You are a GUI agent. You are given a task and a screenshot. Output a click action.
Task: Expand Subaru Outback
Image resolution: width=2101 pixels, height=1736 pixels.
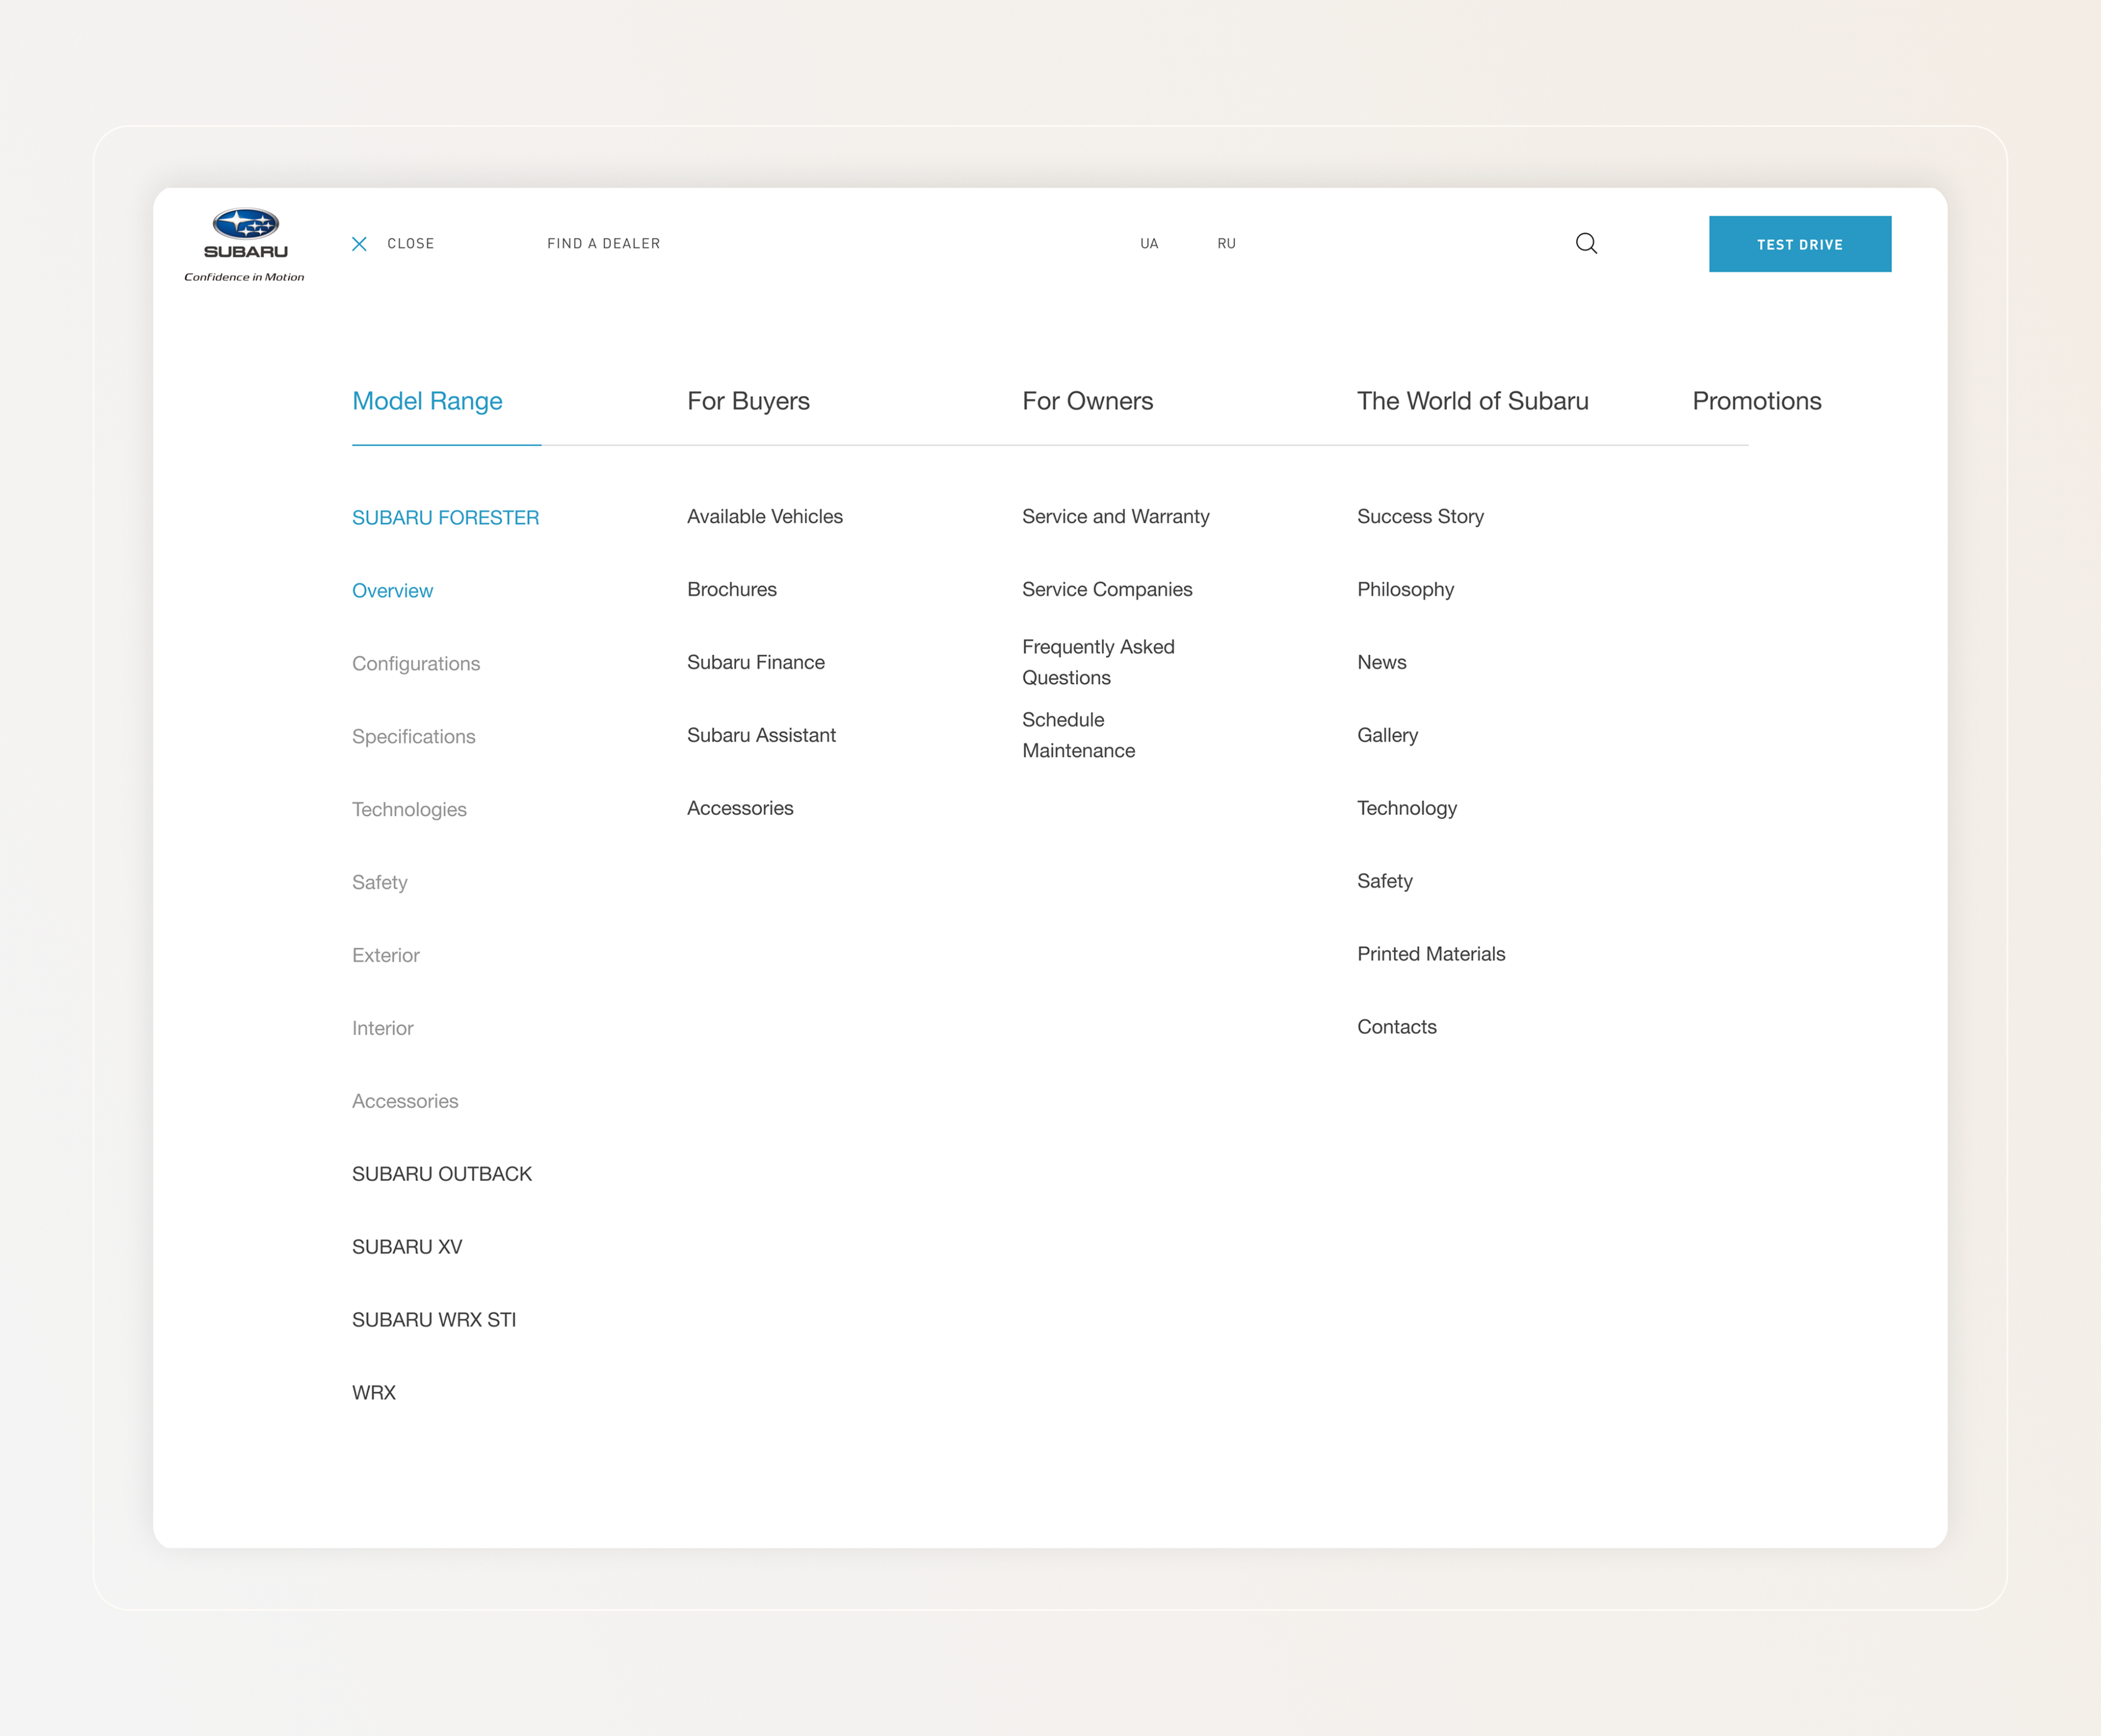[442, 1174]
